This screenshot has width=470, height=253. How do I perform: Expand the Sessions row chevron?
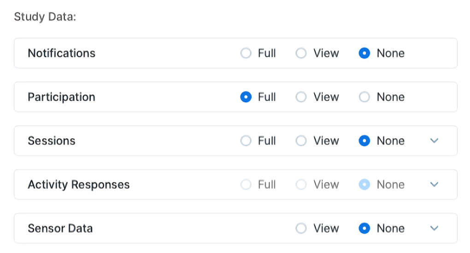[x=434, y=141]
